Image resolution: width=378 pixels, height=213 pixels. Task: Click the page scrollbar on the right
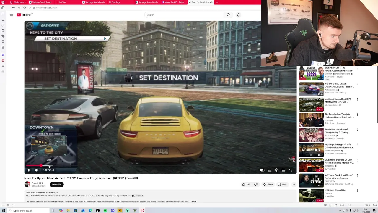(x=377, y=95)
